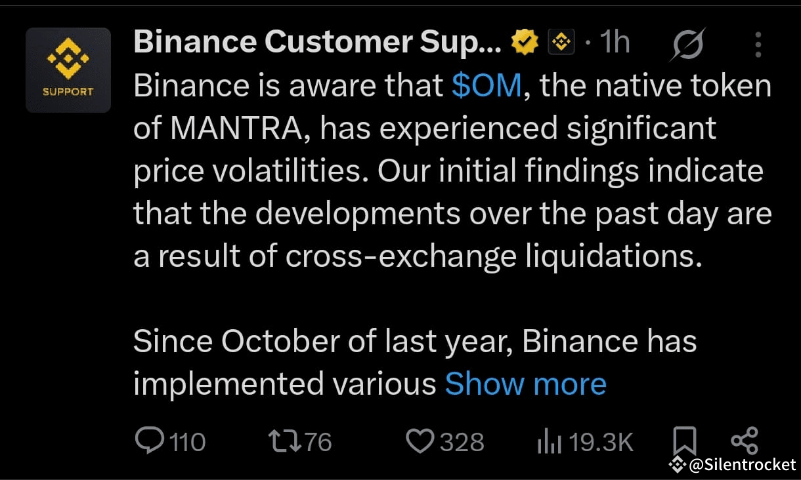The height and width of the screenshot is (480, 801).
Task: Click the 1h timestamp to open the post
Action: pyautogui.click(x=616, y=41)
